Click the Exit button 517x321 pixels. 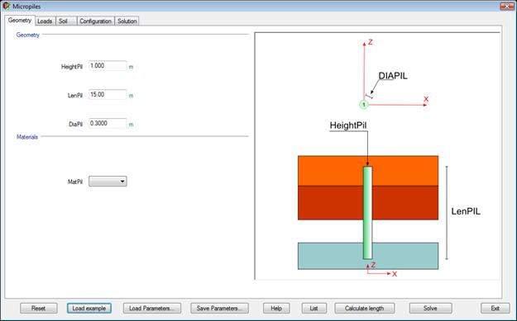coord(495,308)
